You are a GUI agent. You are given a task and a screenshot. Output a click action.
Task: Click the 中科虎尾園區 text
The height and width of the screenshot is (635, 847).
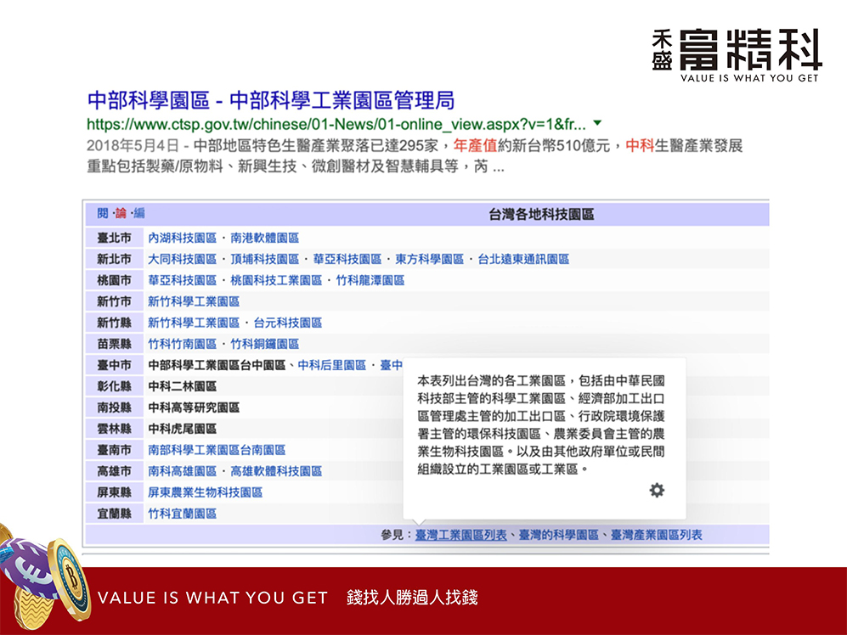pyautogui.click(x=182, y=429)
